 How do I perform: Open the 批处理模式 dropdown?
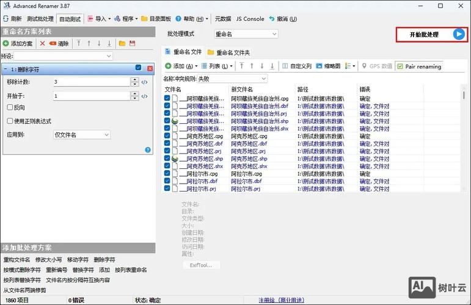[x=246, y=34]
